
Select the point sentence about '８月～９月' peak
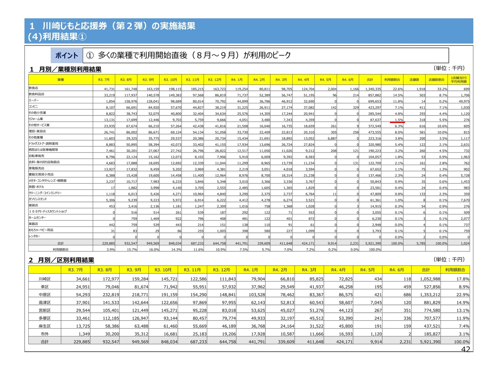click(194, 55)
